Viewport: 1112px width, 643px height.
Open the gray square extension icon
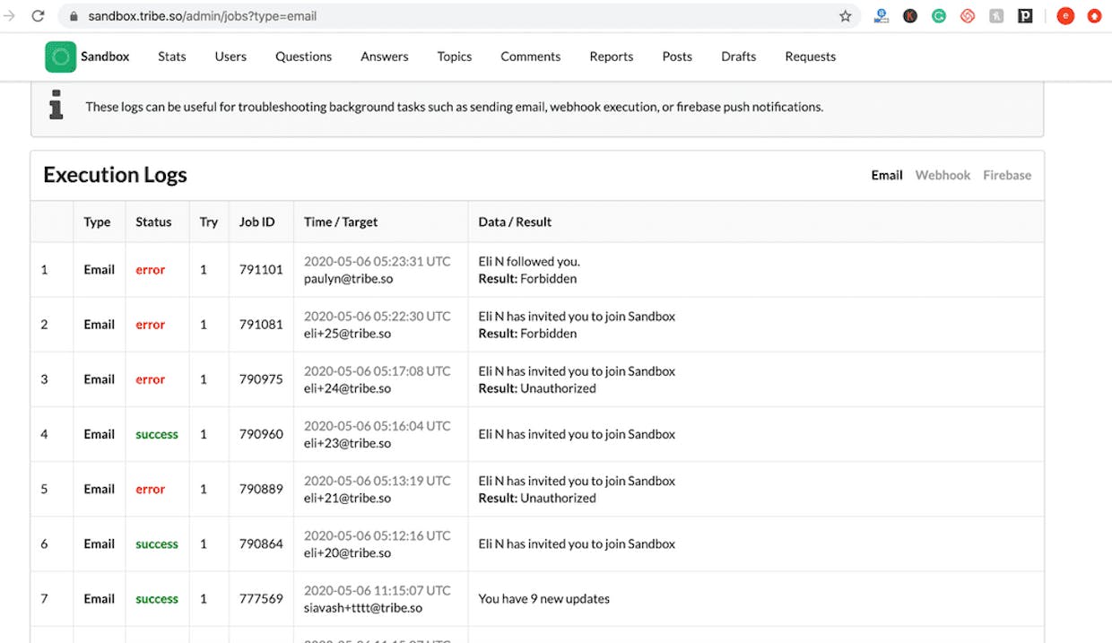point(996,16)
